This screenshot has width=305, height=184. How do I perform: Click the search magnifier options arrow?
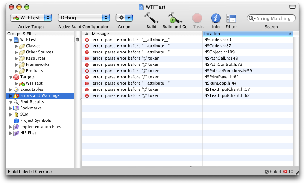(252, 18)
